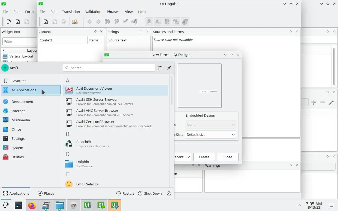Open Favorites in the launcher sidebar

tap(31, 81)
